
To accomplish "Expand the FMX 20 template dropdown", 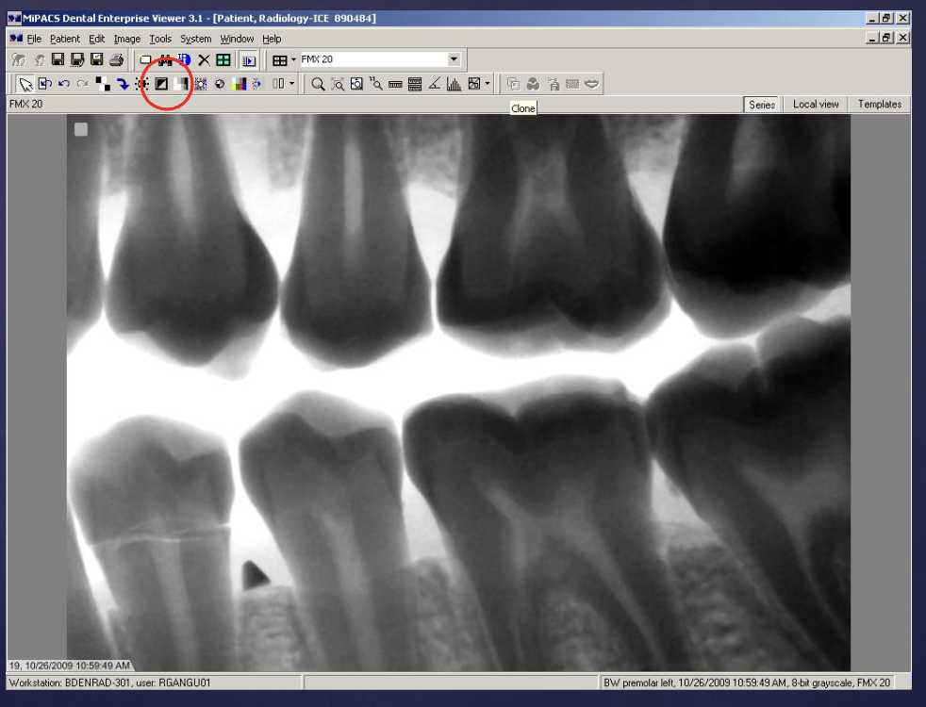I will 454,59.
